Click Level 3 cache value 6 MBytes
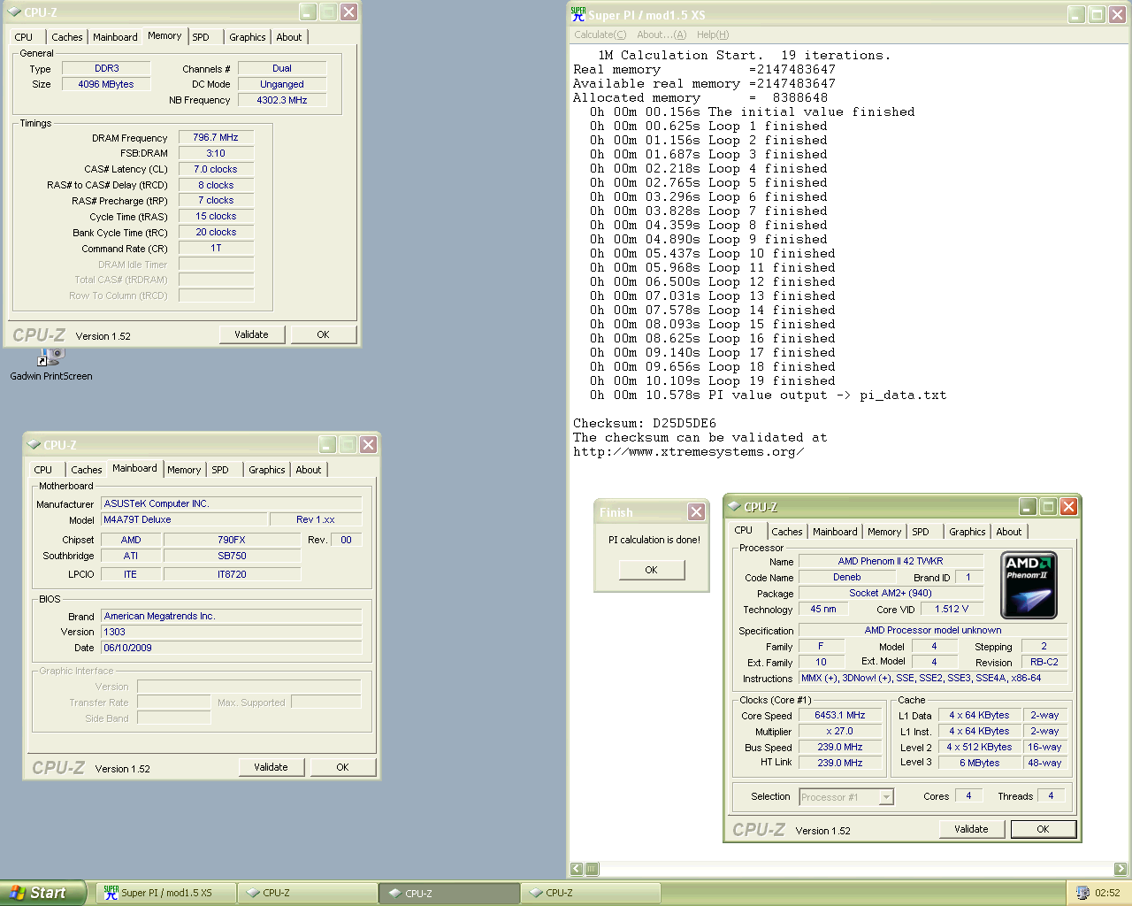Image resolution: width=1132 pixels, height=906 pixels. [x=980, y=763]
